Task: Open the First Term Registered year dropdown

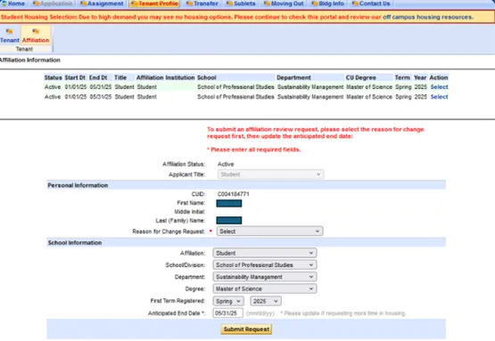Action: pos(266,301)
